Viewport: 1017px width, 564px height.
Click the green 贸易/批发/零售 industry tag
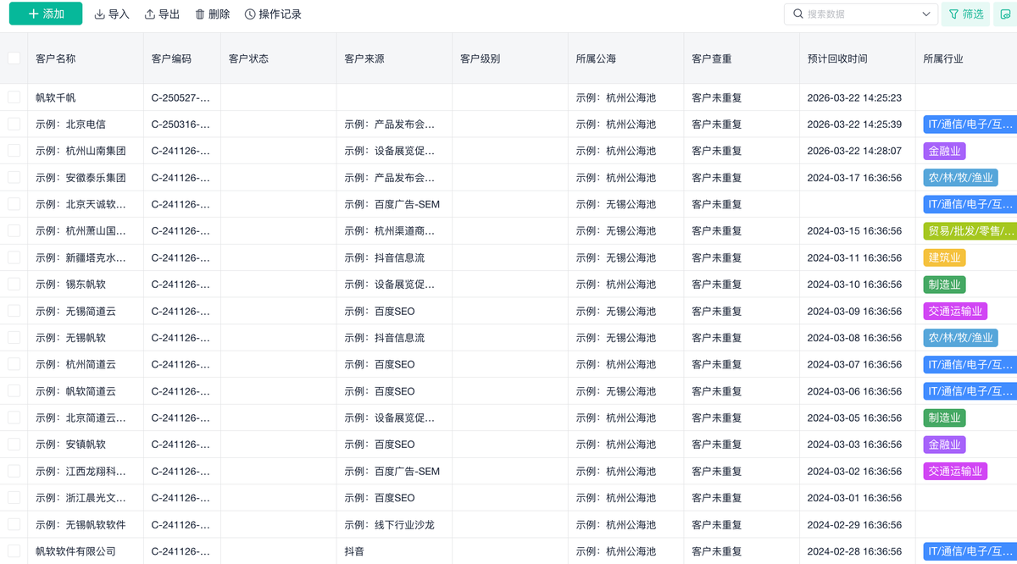pos(970,231)
